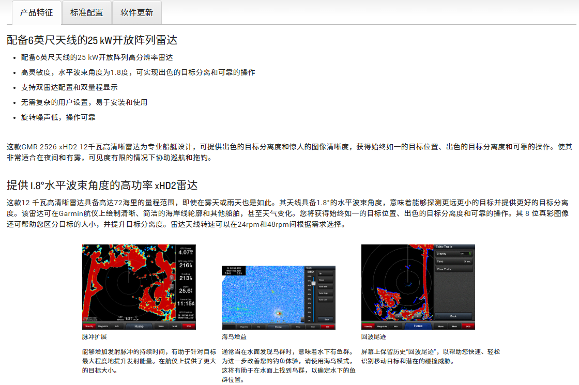Tap Home in the 回波尾迹 radar screenshot
The image size is (579, 385).
418,326
